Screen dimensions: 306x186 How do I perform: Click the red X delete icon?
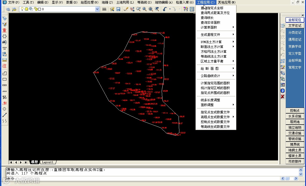[x=283, y=97]
